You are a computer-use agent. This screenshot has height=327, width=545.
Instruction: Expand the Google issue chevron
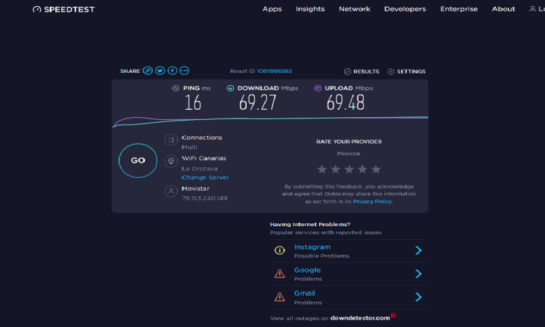tap(418, 274)
